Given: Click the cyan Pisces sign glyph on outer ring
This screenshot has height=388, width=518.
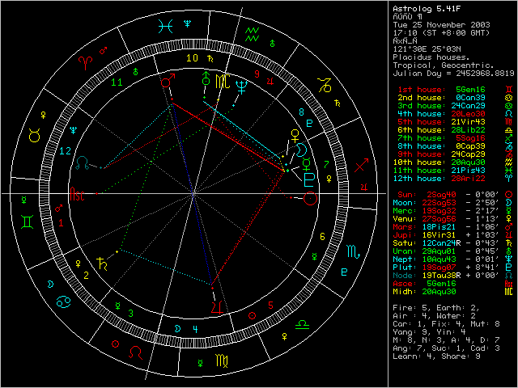Looking at the screenshot, I should point(165,27).
